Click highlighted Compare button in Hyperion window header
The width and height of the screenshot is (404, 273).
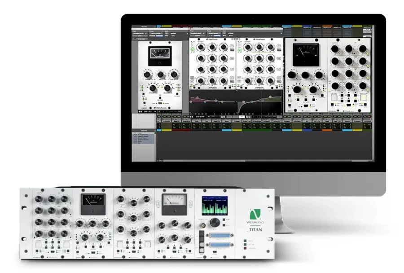(217, 36)
